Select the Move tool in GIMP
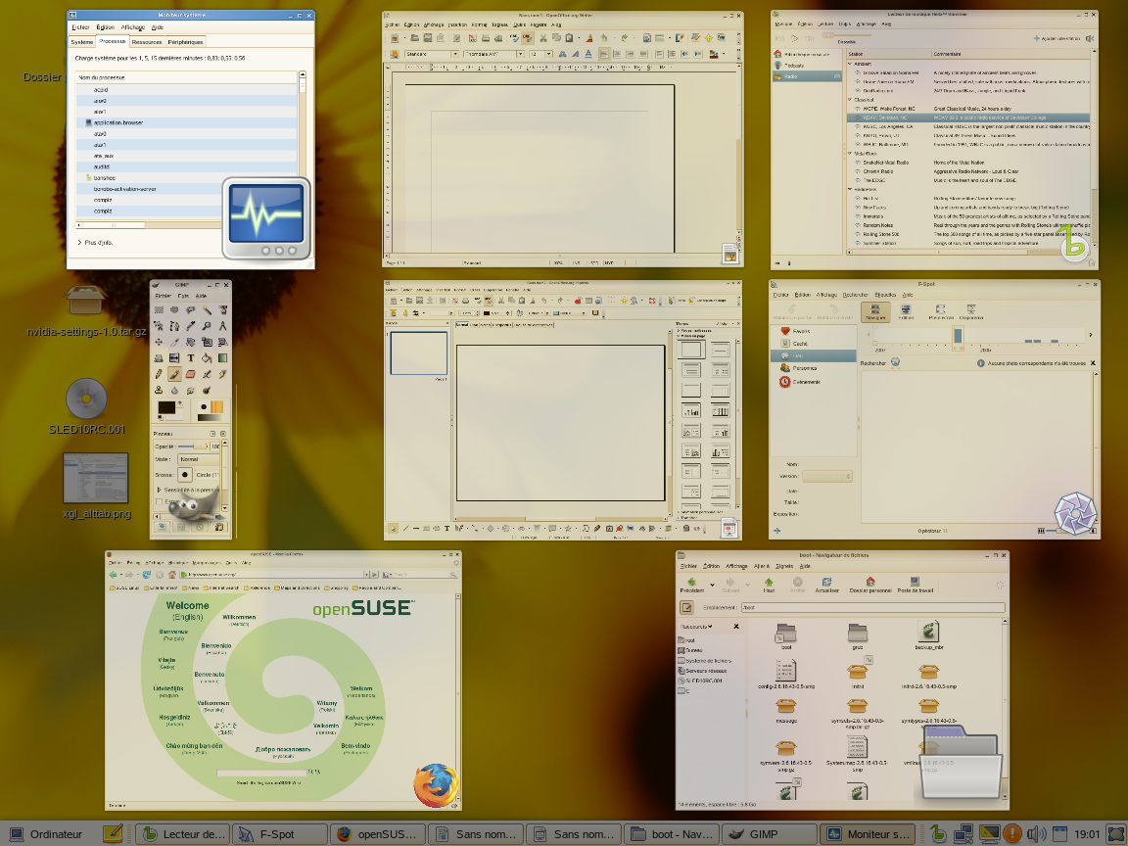The width and height of the screenshot is (1128, 846). click(159, 342)
